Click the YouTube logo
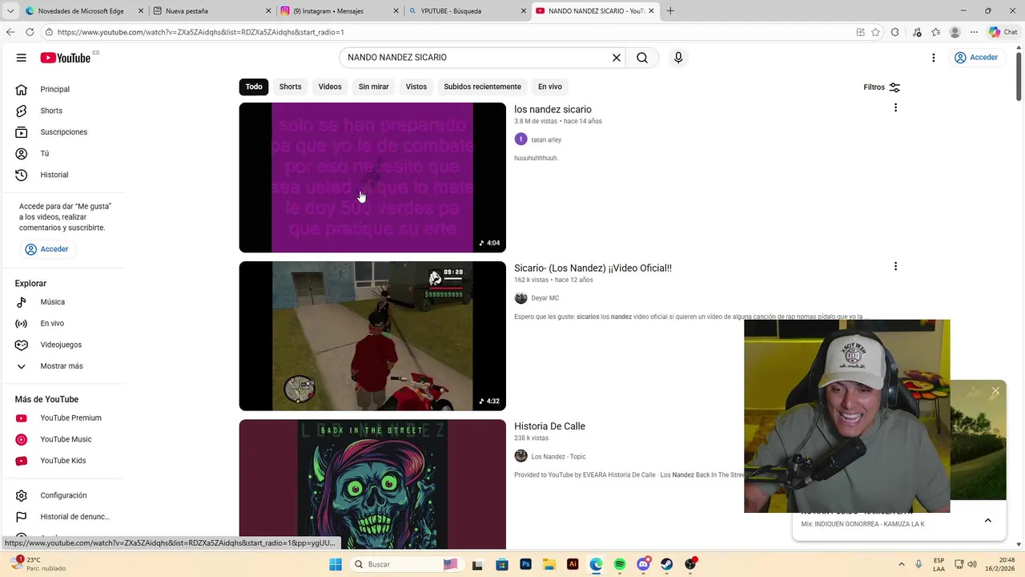The height and width of the screenshot is (577, 1025). pyautogui.click(x=66, y=58)
